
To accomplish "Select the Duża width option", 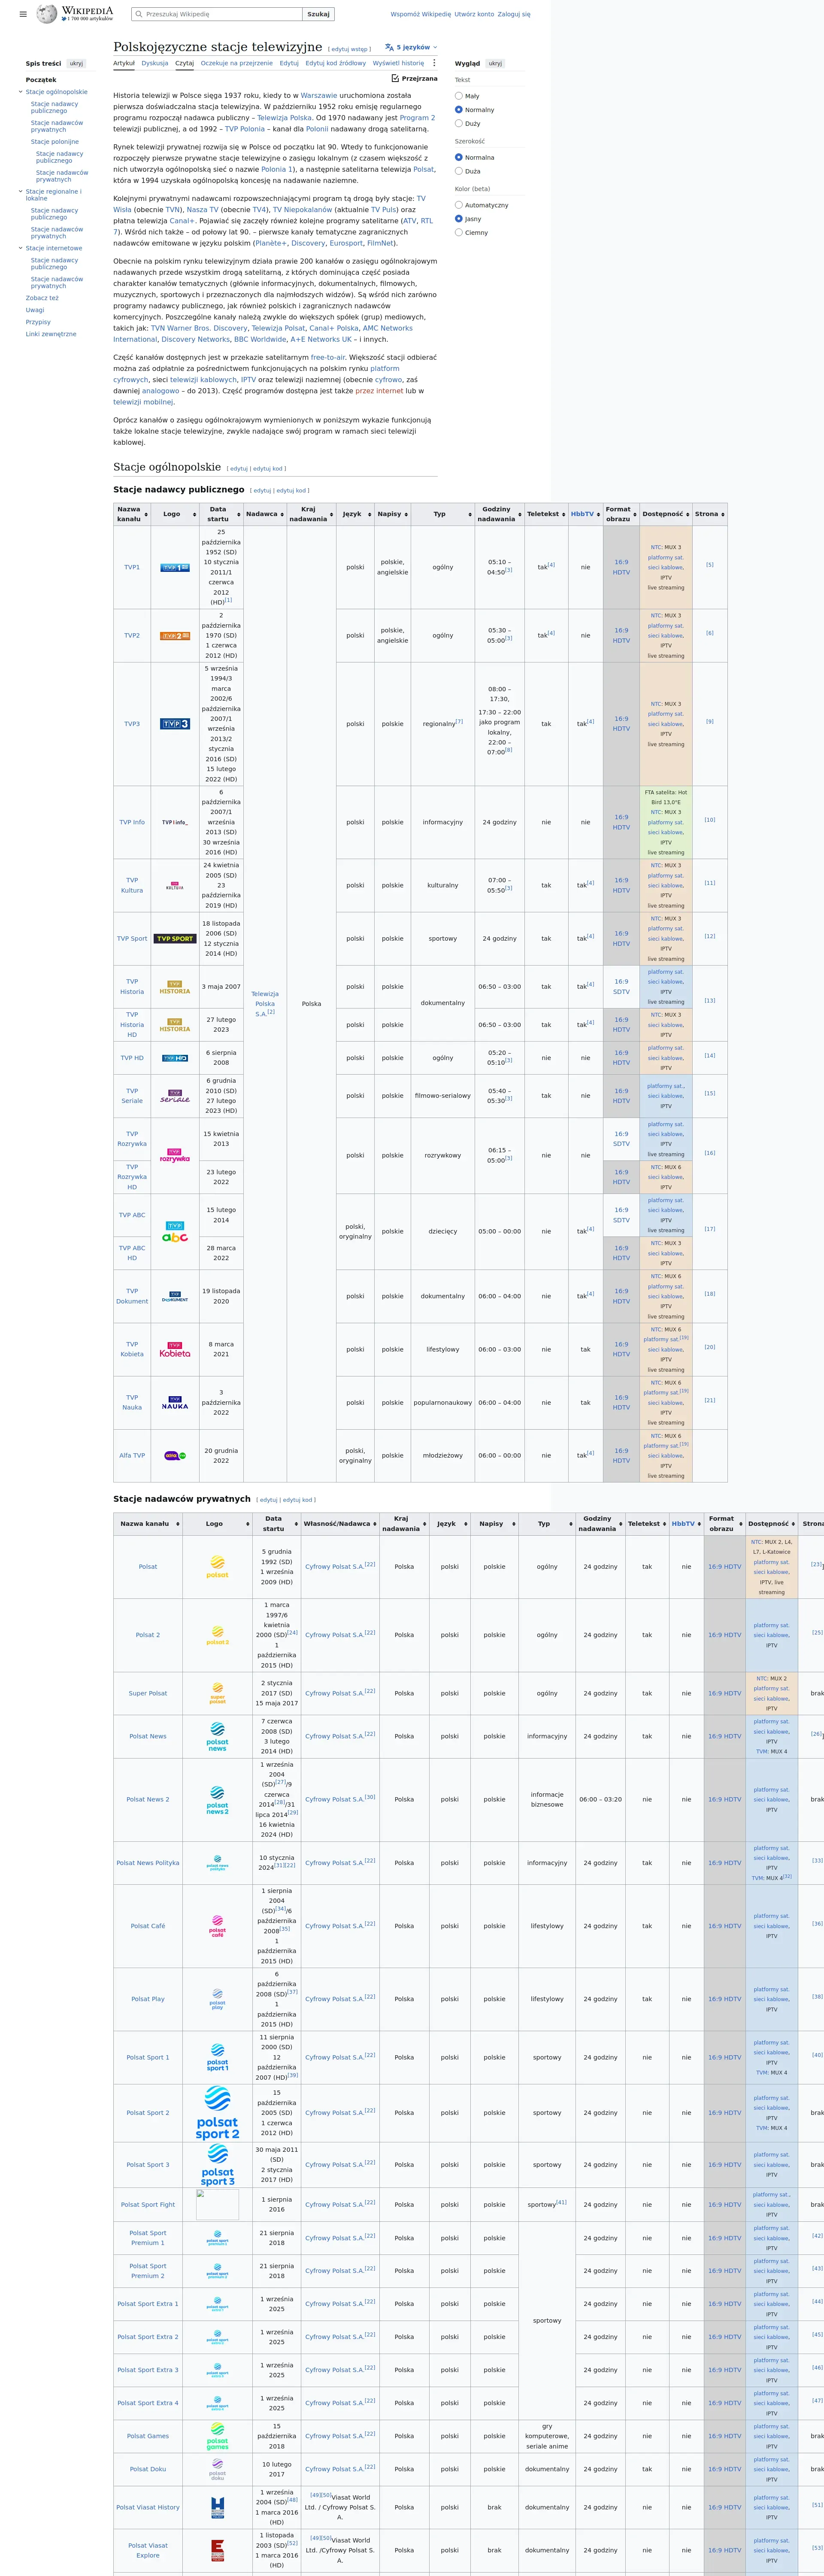I will [x=459, y=171].
